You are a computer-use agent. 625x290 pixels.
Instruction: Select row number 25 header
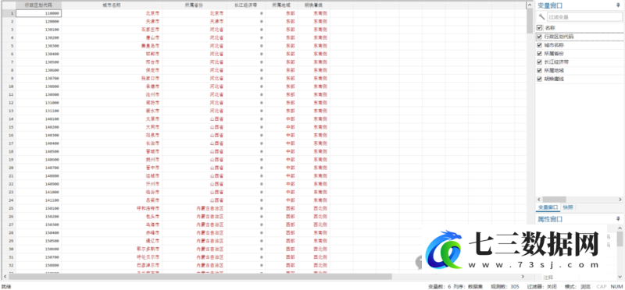[x=9, y=208]
